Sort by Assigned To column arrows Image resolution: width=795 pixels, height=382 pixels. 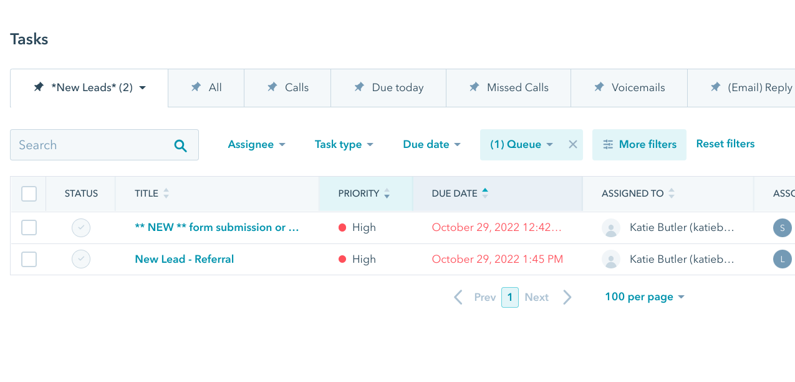coord(672,193)
